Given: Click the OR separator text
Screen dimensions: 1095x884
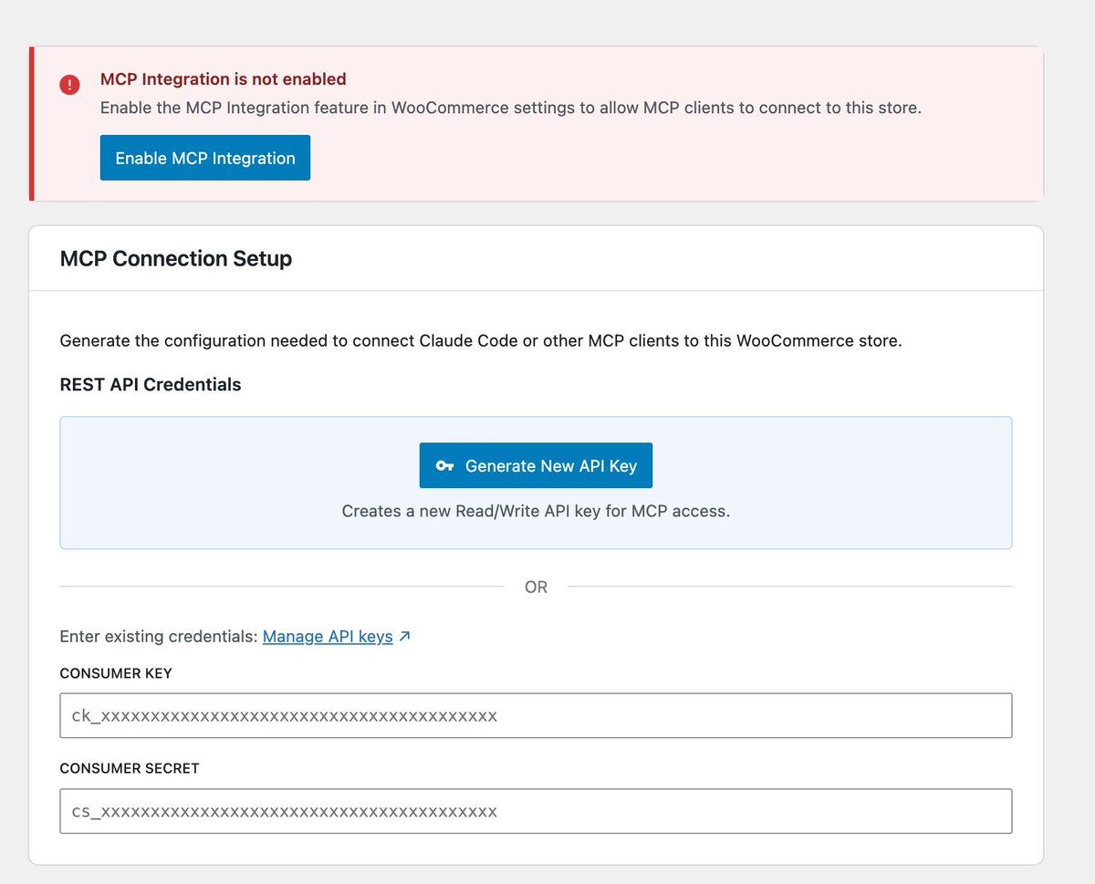Looking at the screenshot, I should tap(536, 587).
